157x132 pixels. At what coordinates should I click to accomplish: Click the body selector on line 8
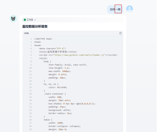47,61
